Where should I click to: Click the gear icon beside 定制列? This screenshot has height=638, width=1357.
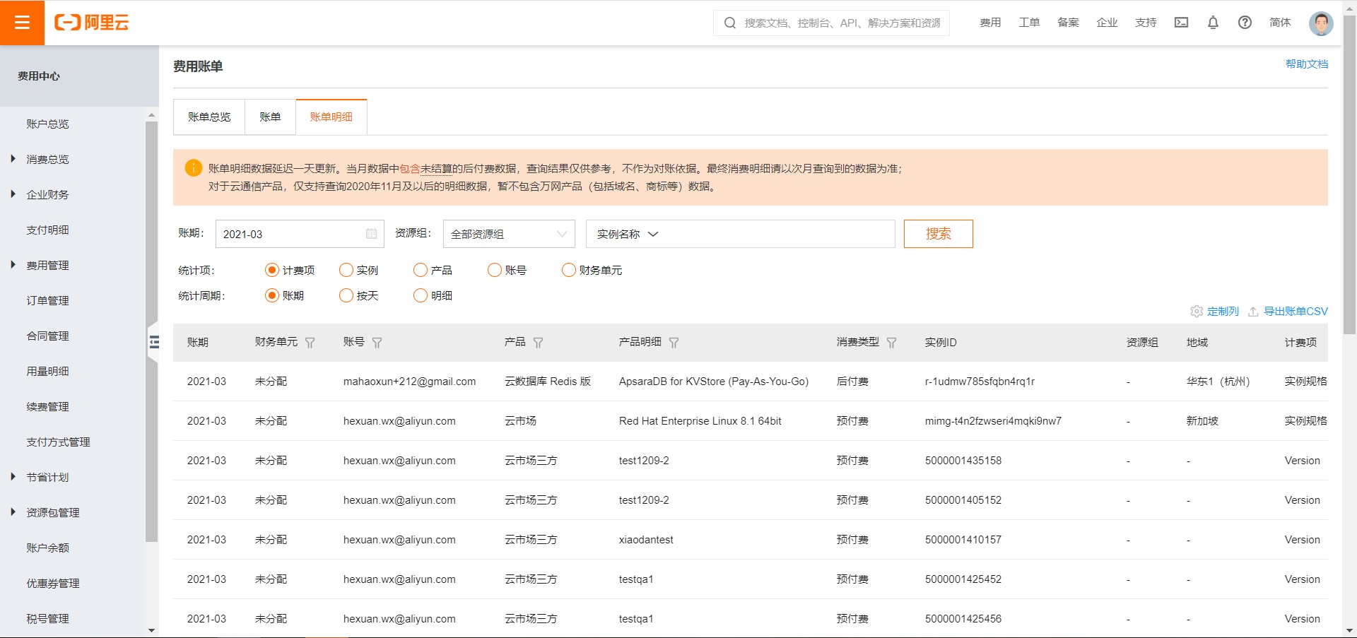coord(1197,312)
